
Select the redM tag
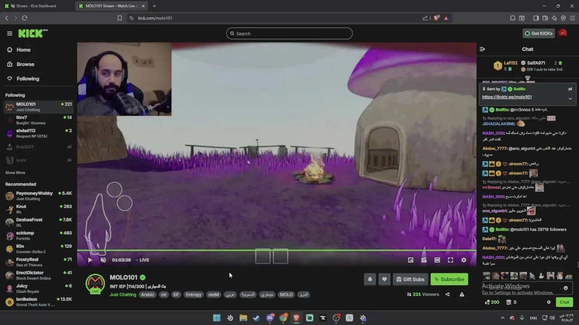tap(214, 295)
